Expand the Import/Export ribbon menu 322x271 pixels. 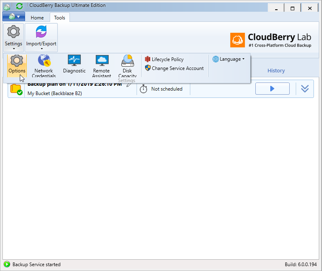click(x=41, y=38)
